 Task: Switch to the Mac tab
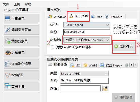(97, 17)
